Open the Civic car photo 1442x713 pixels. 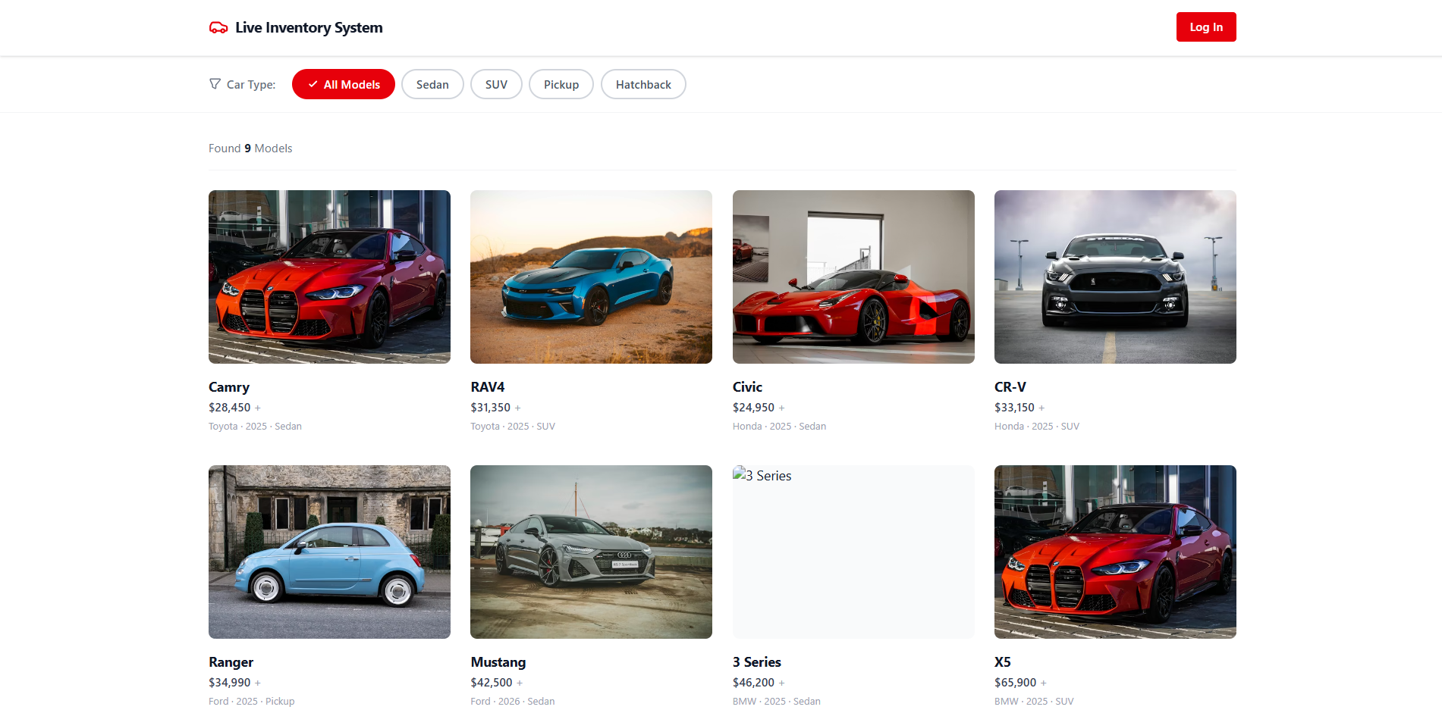(x=853, y=277)
